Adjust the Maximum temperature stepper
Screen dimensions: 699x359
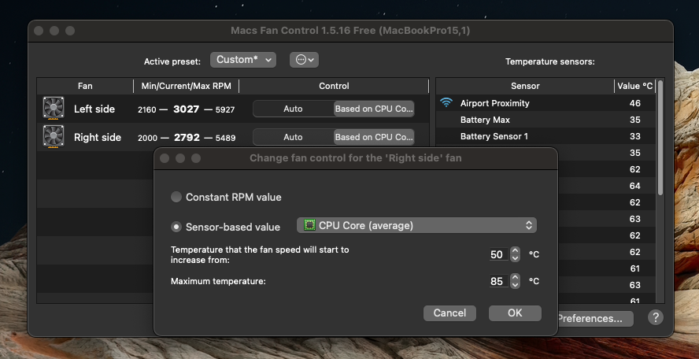[515, 281]
